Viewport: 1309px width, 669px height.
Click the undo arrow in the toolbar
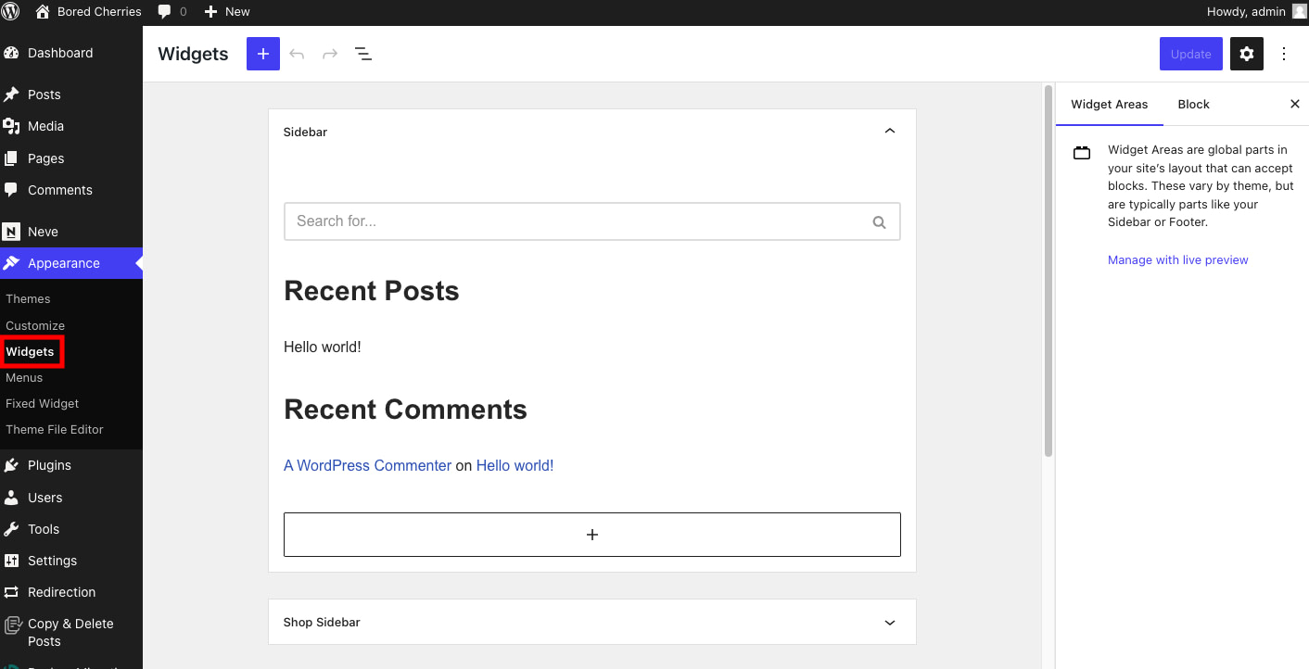(x=297, y=53)
